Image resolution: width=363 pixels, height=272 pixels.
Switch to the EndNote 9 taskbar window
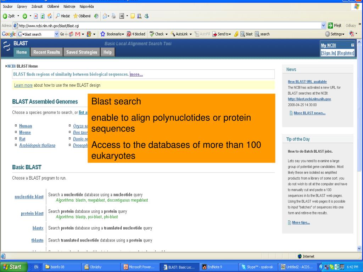219,267
